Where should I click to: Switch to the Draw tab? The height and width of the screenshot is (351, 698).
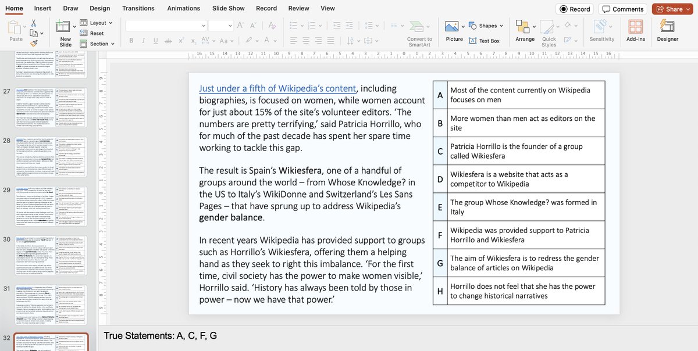click(x=70, y=8)
